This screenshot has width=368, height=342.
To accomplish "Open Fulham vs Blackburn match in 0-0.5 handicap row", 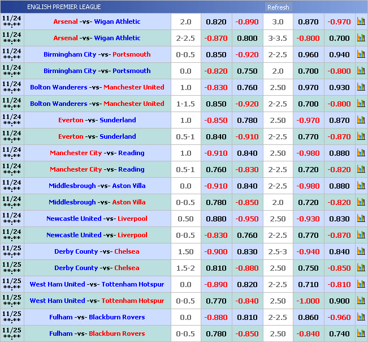I will click(97, 334).
